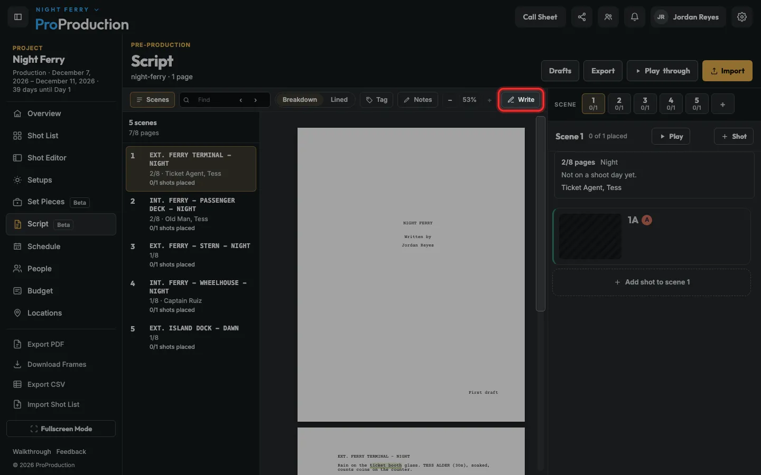Open the Call Sheet
The image size is (761, 475).
pos(540,17)
